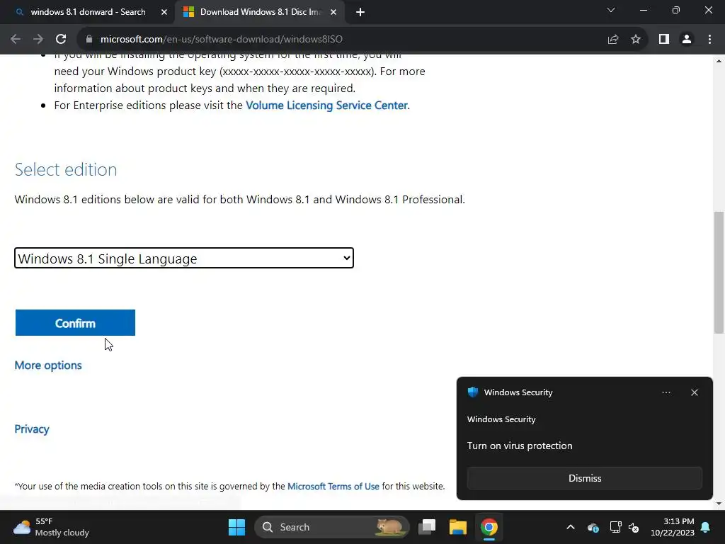Open the Windows 8.1 Single Language edition dropdown
Screen dimensions: 725x544
click(184, 258)
